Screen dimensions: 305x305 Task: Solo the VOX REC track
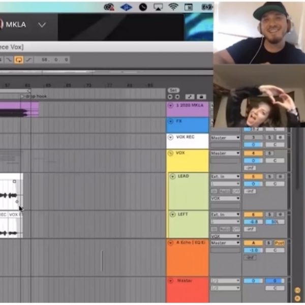(x=269, y=138)
